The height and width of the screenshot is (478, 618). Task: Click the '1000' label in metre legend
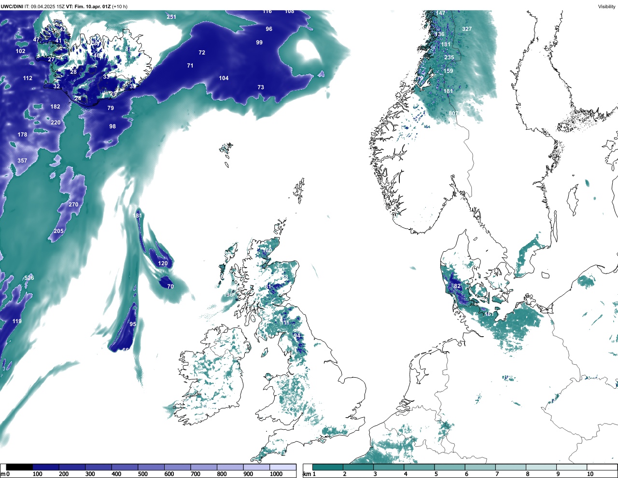click(276, 474)
